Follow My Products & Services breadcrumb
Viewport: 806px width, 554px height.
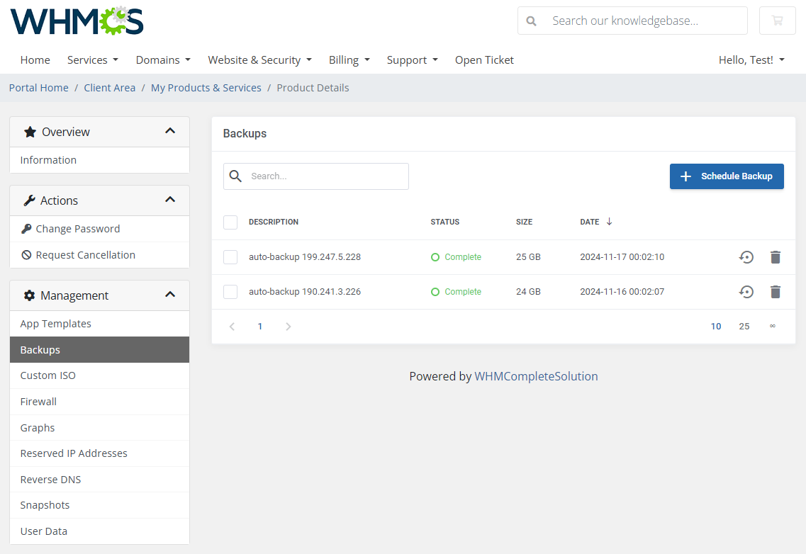[206, 88]
